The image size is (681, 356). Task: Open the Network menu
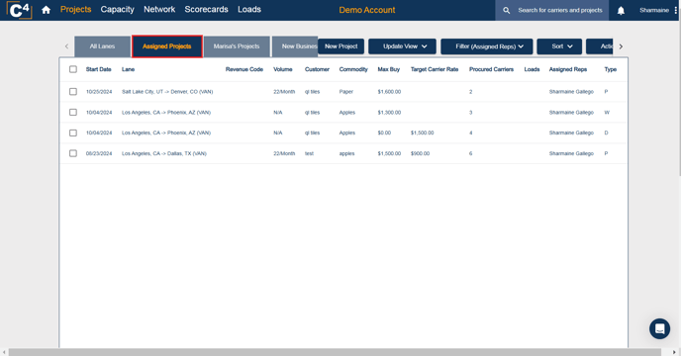click(x=159, y=10)
